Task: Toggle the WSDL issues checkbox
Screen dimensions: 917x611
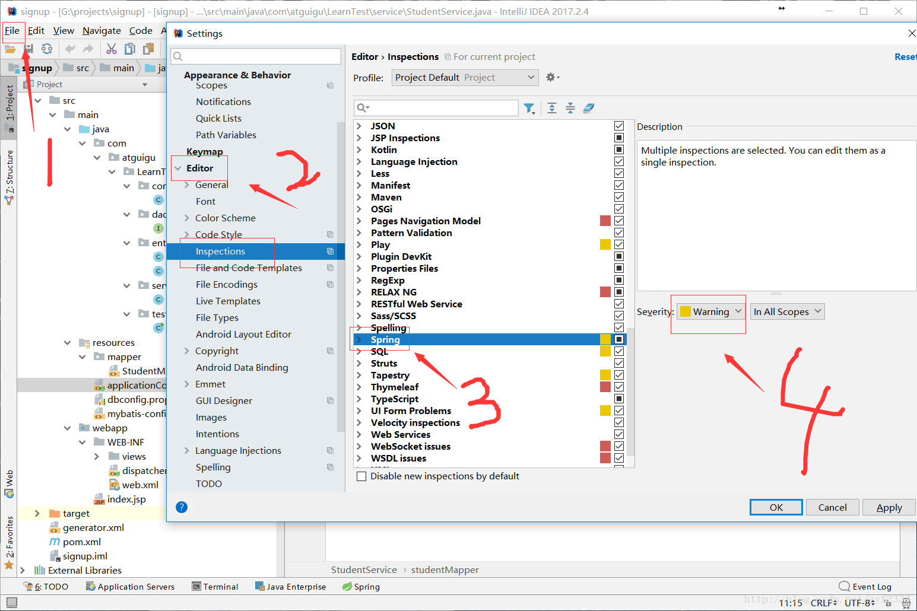Action: (x=619, y=458)
